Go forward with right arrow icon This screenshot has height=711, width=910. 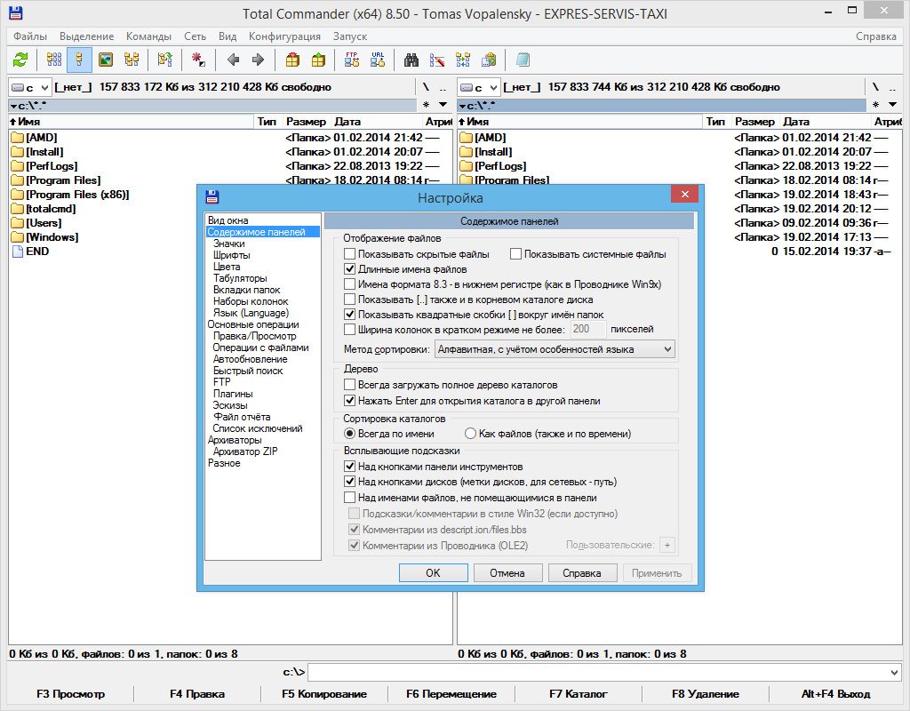pyautogui.click(x=259, y=60)
